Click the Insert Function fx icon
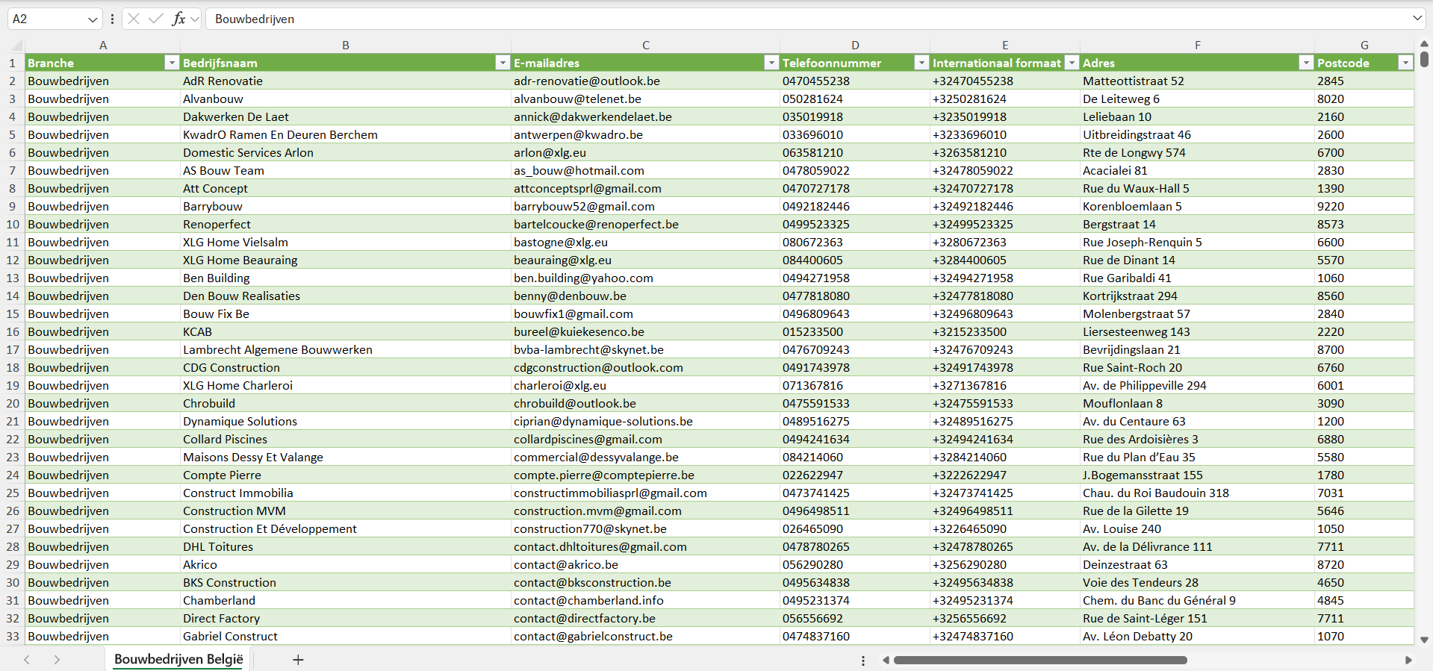1433x671 pixels. (178, 19)
